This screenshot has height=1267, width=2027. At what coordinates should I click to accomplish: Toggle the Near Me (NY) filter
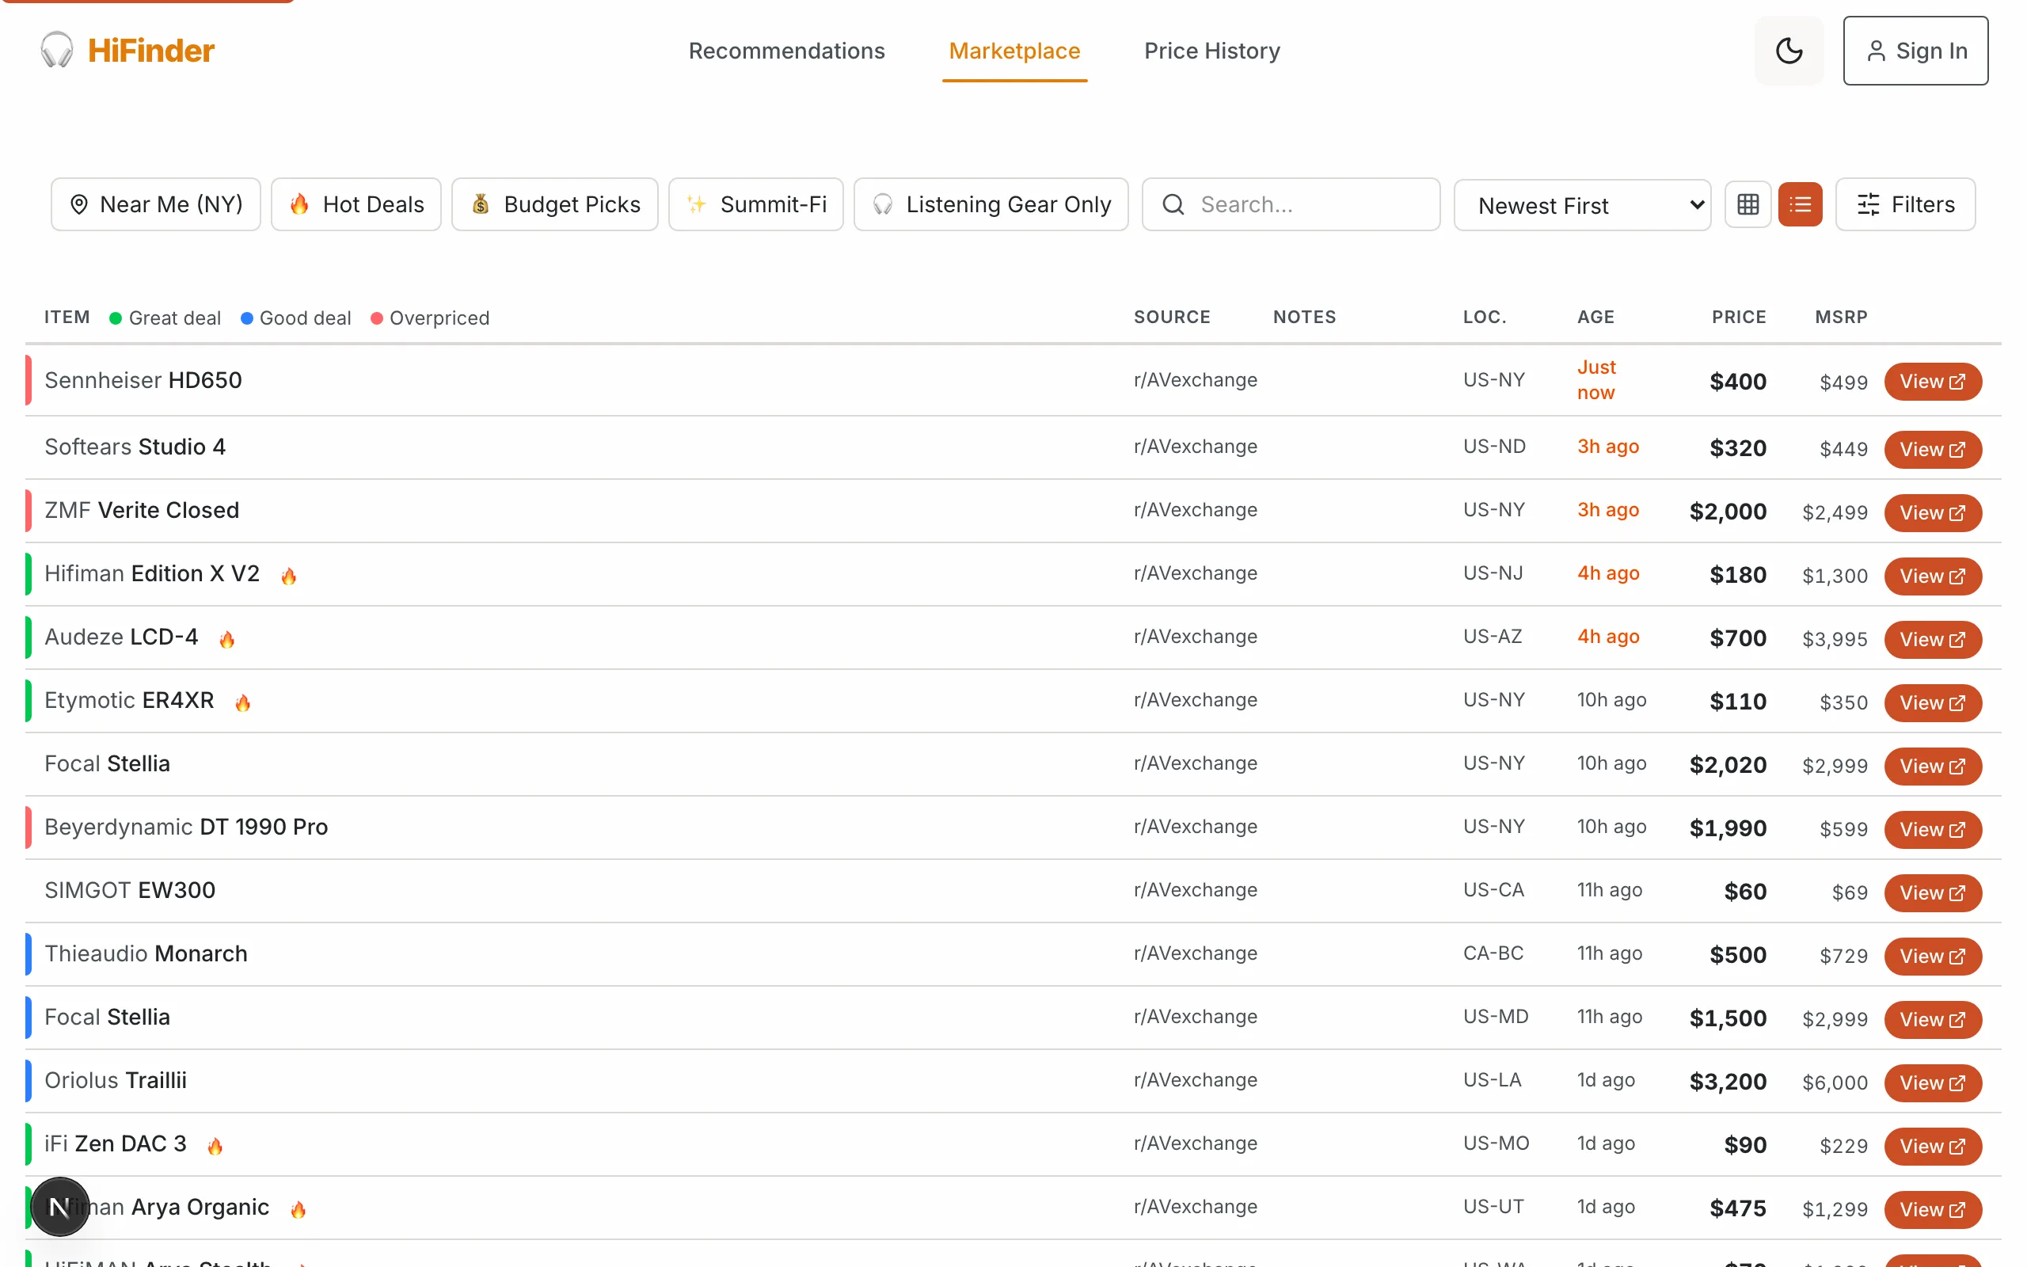click(x=156, y=204)
